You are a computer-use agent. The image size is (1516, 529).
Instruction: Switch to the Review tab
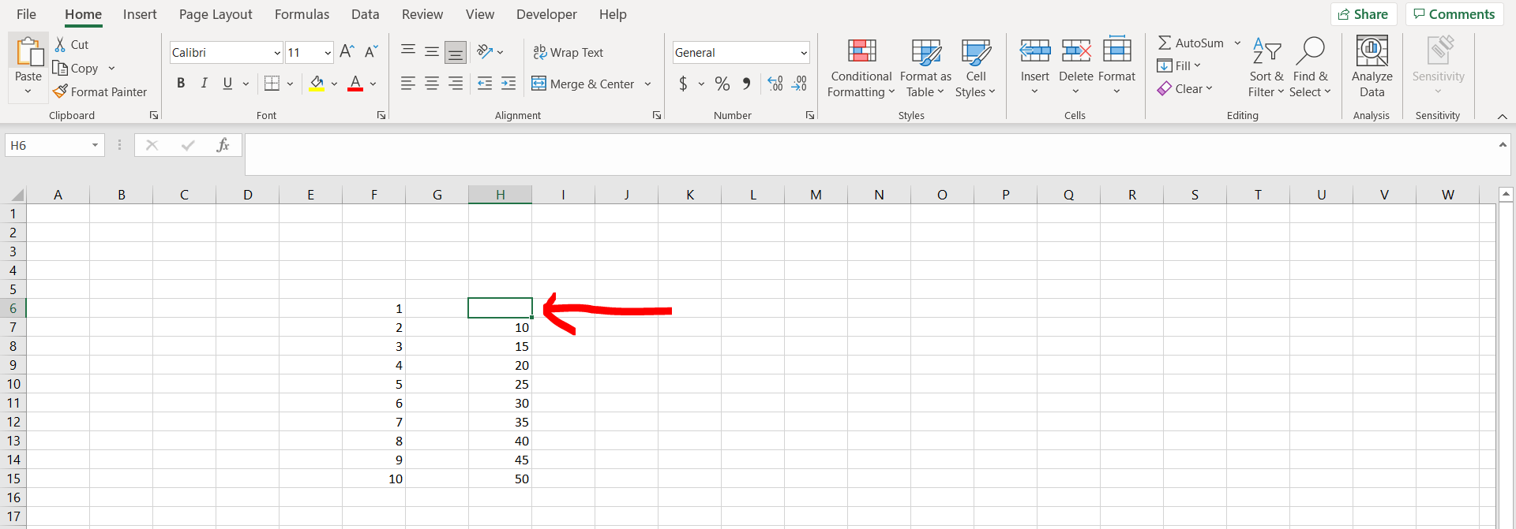pos(422,14)
